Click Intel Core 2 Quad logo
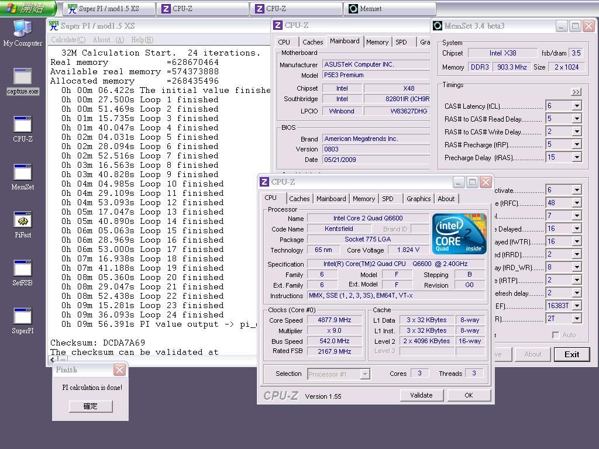Screen dimensions: 599x449 coord(459,234)
